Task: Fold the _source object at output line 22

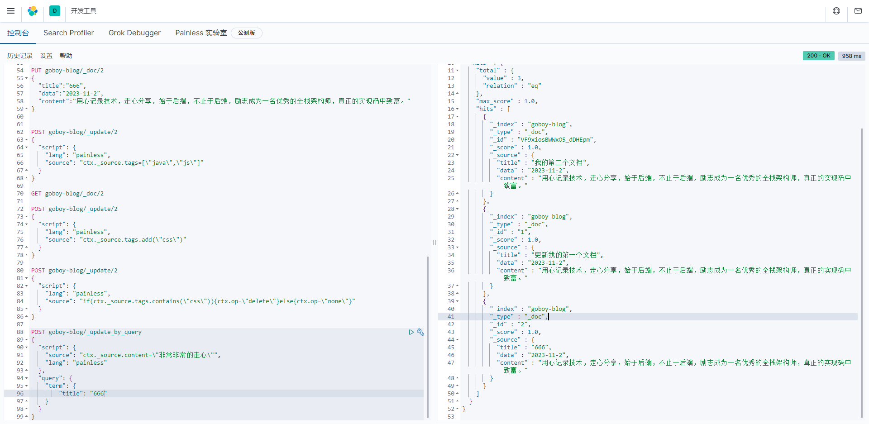Action: click(x=457, y=155)
